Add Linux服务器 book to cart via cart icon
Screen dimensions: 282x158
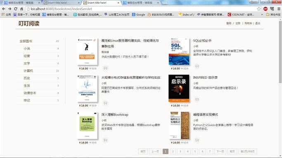coord(105,68)
